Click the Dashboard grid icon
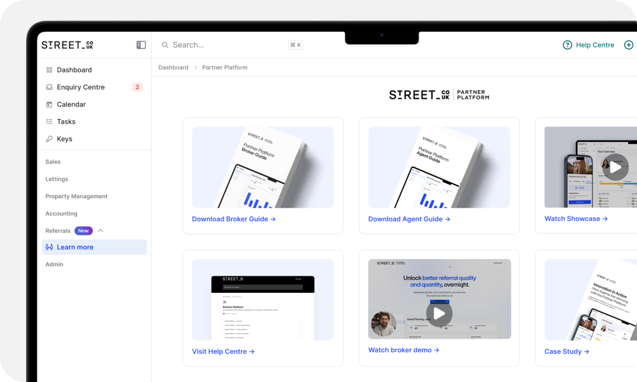This screenshot has height=382, width=637. tap(48, 69)
